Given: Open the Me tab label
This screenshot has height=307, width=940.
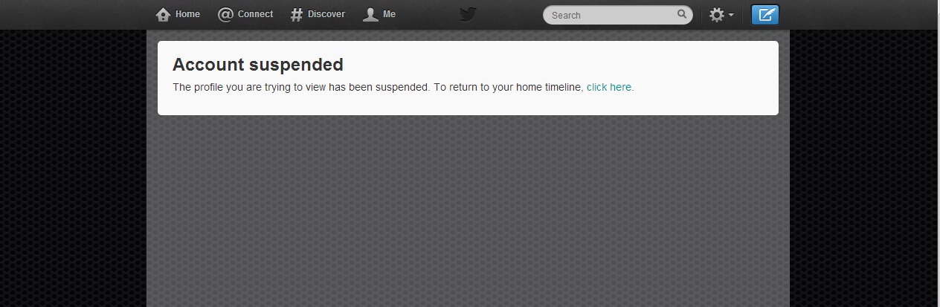Looking at the screenshot, I should click(x=389, y=14).
